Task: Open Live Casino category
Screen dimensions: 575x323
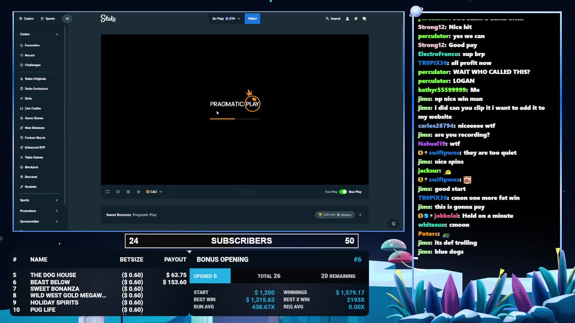Action: 33,108
